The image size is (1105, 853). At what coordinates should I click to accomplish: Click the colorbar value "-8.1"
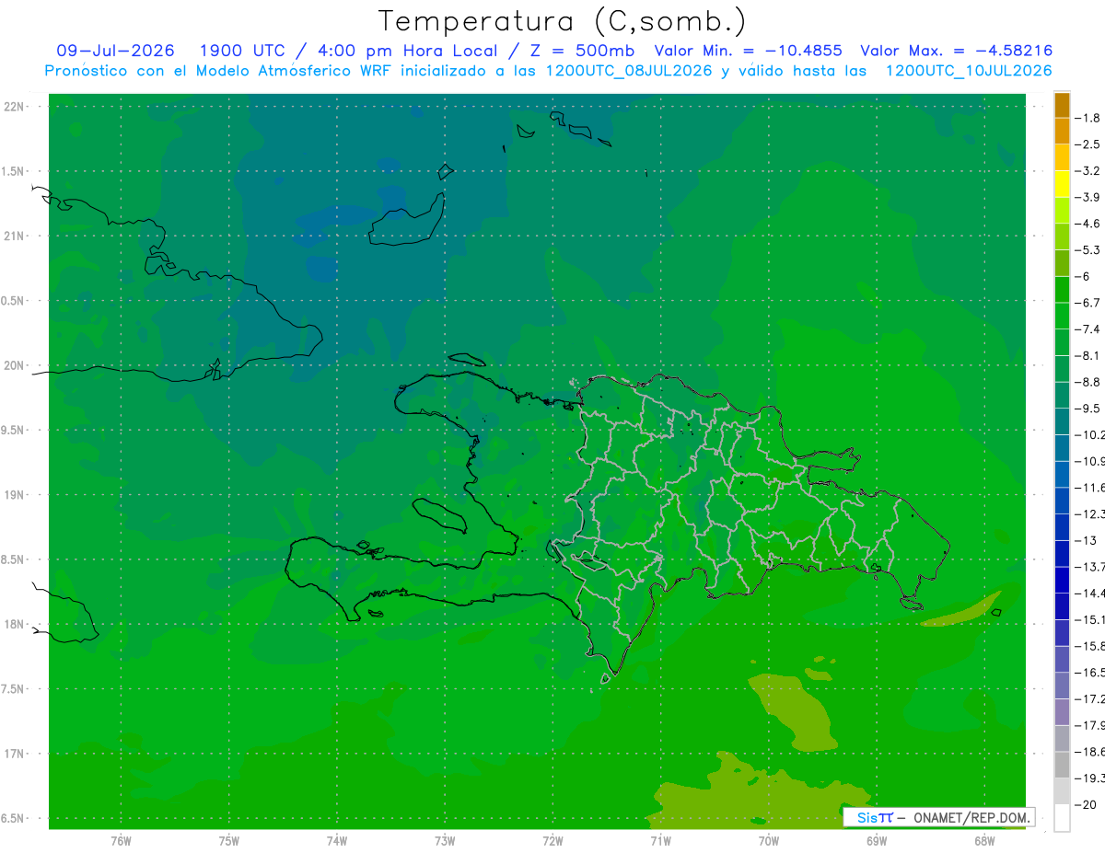click(x=1088, y=355)
